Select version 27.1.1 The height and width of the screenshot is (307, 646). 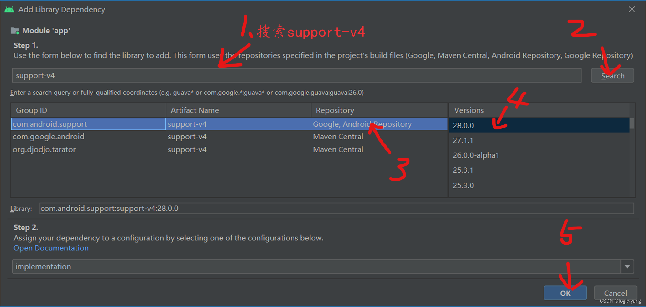tap(539, 140)
